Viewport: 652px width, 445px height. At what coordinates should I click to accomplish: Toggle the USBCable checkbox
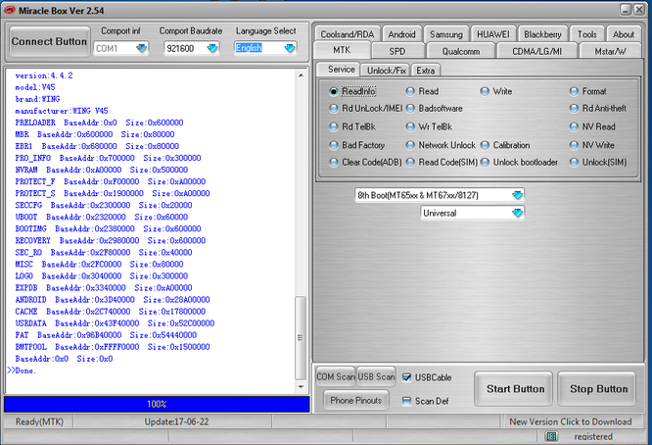[406, 377]
